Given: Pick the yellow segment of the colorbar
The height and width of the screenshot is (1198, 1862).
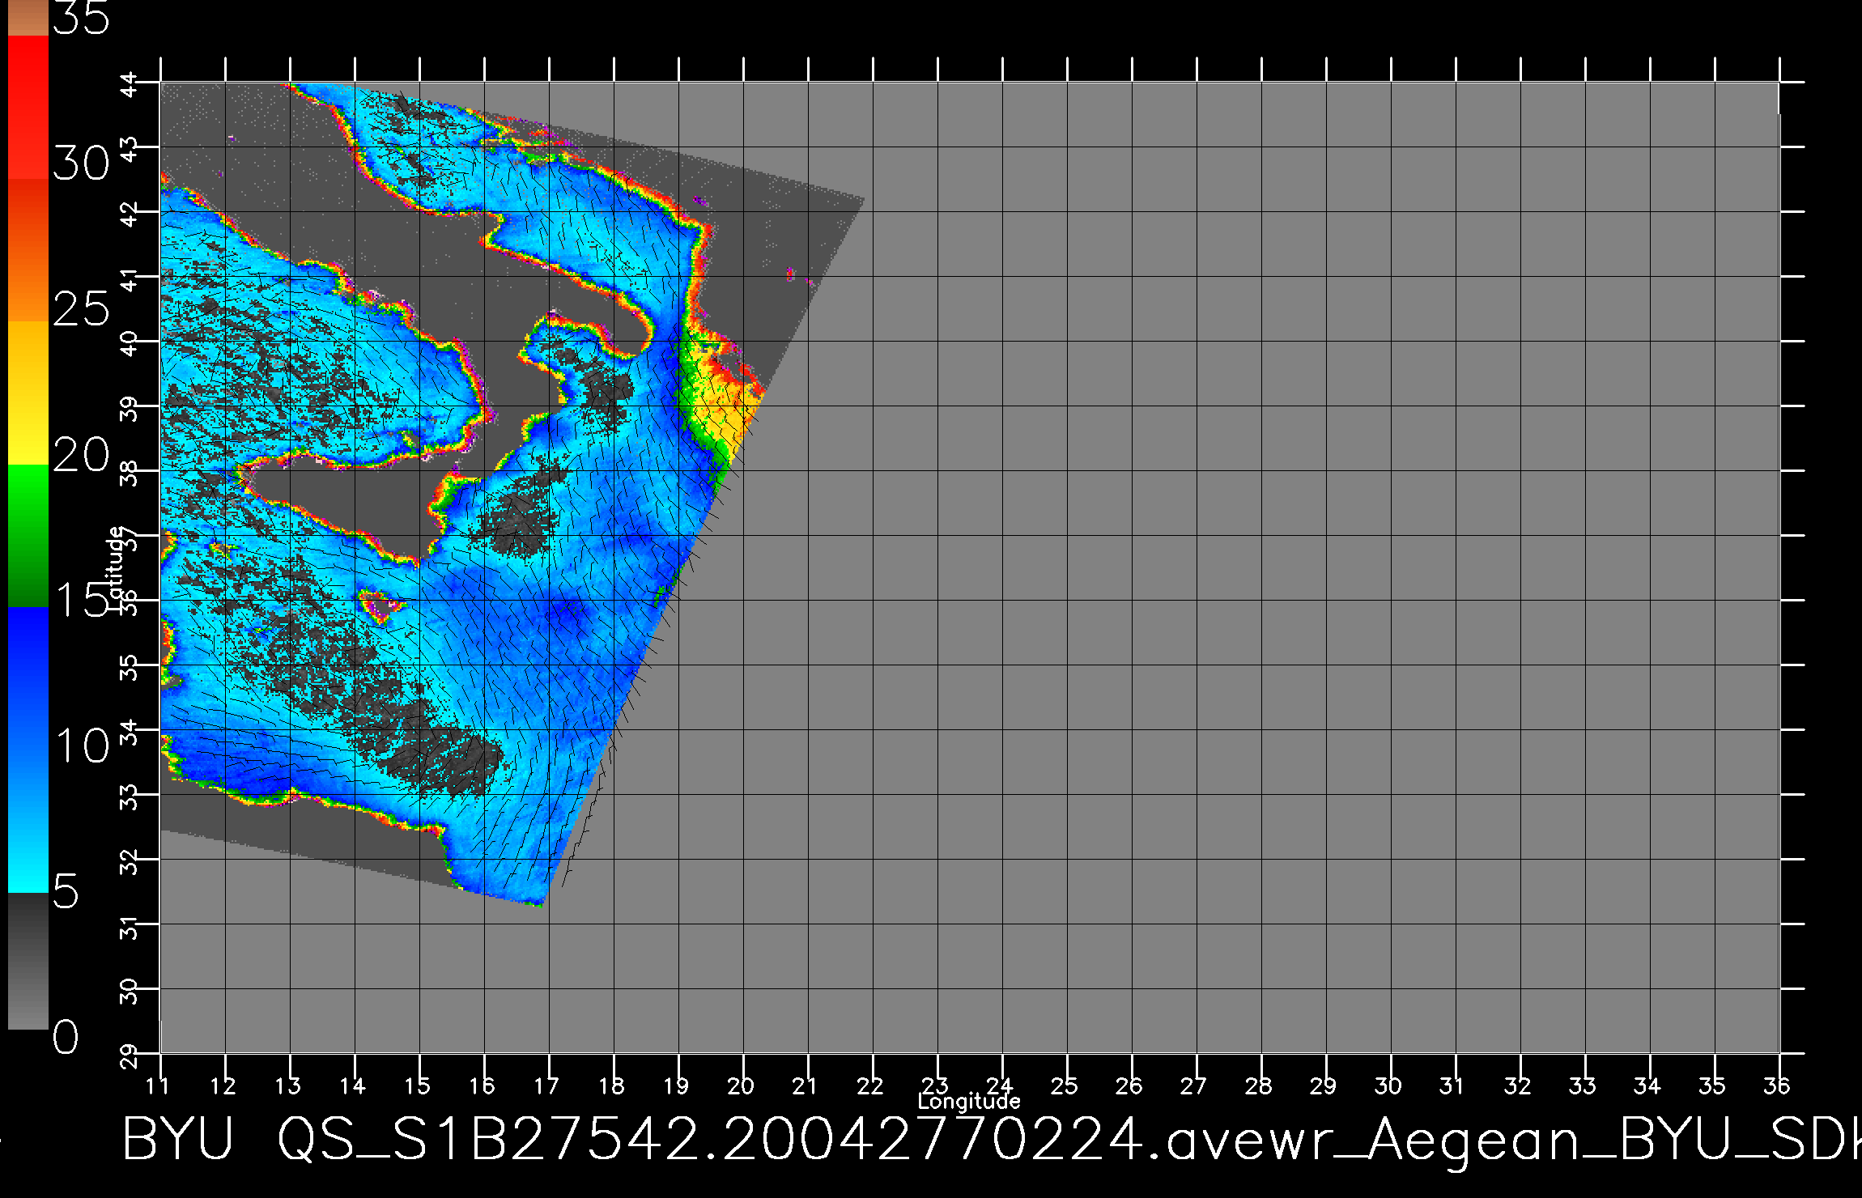Looking at the screenshot, I should click(28, 393).
